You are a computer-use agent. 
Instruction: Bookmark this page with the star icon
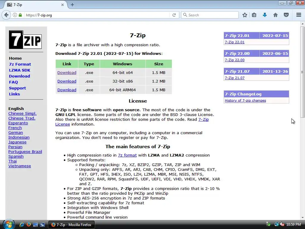click(x=245, y=15)
